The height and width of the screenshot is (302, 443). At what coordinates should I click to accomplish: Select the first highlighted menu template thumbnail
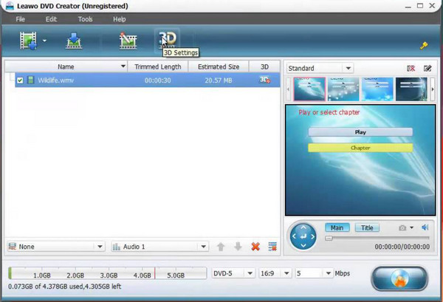(309, 89)
